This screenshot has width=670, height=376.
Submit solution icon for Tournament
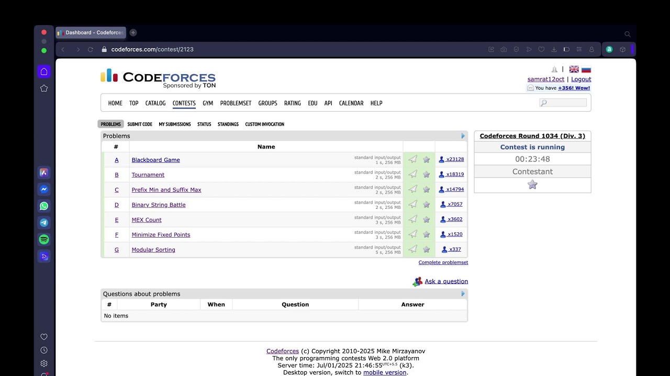(x=413, y=174)
